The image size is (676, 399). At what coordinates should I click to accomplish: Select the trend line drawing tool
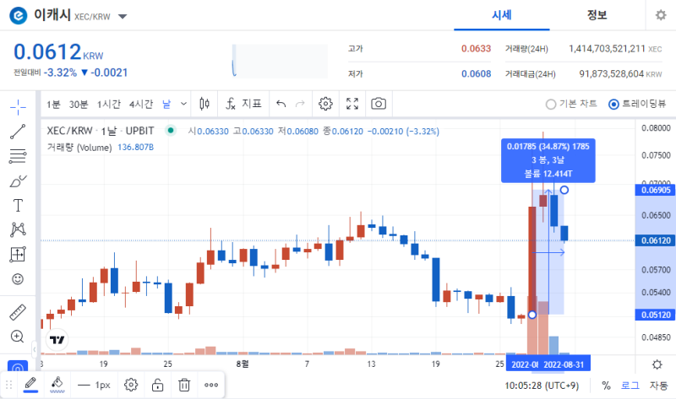click(x=18, y=132)
